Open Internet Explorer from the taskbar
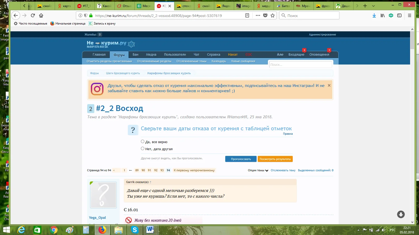 coord(21,230)
